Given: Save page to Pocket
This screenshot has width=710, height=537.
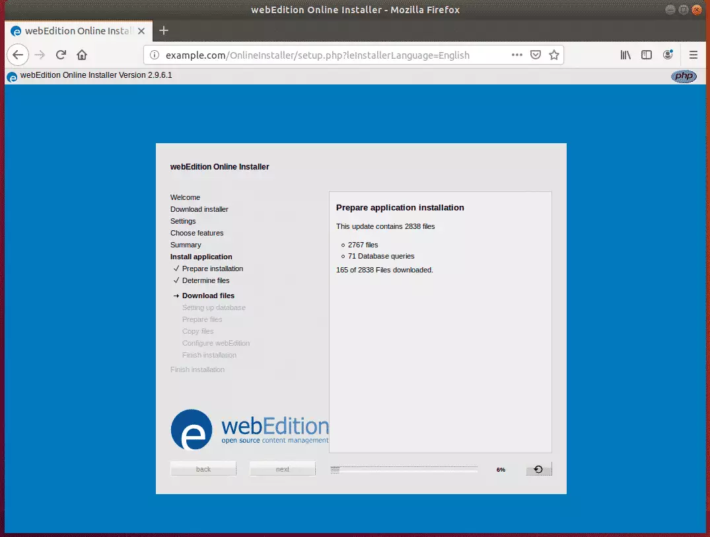Looking at the screenshot, I should point(536,55).
